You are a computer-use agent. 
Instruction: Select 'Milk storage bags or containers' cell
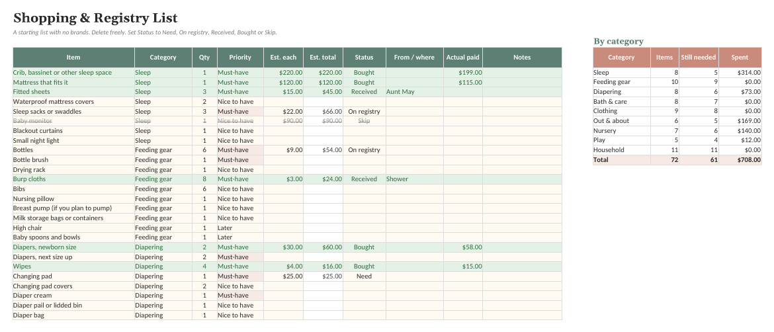(73, 218)
